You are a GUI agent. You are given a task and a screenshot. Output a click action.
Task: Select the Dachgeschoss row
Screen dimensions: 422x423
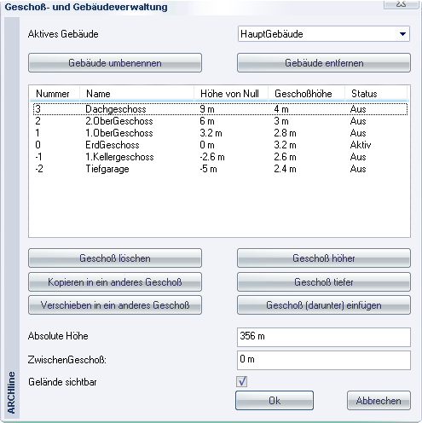pos(220,109)
